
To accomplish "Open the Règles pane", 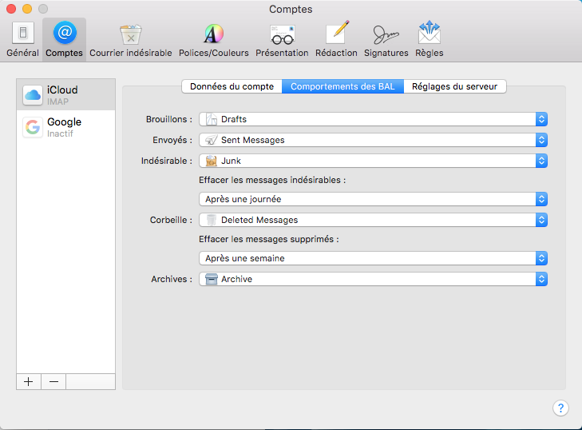I will point(429,39).
